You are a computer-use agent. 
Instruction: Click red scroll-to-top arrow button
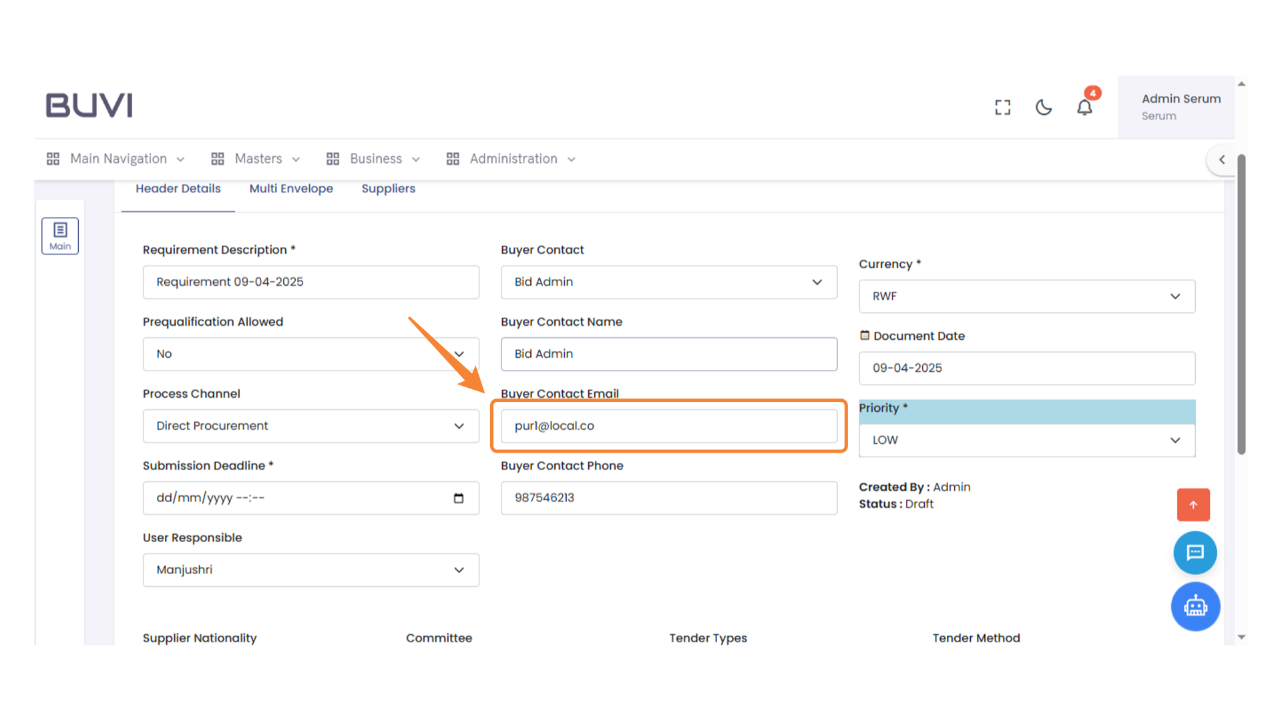pos(1193,505)
